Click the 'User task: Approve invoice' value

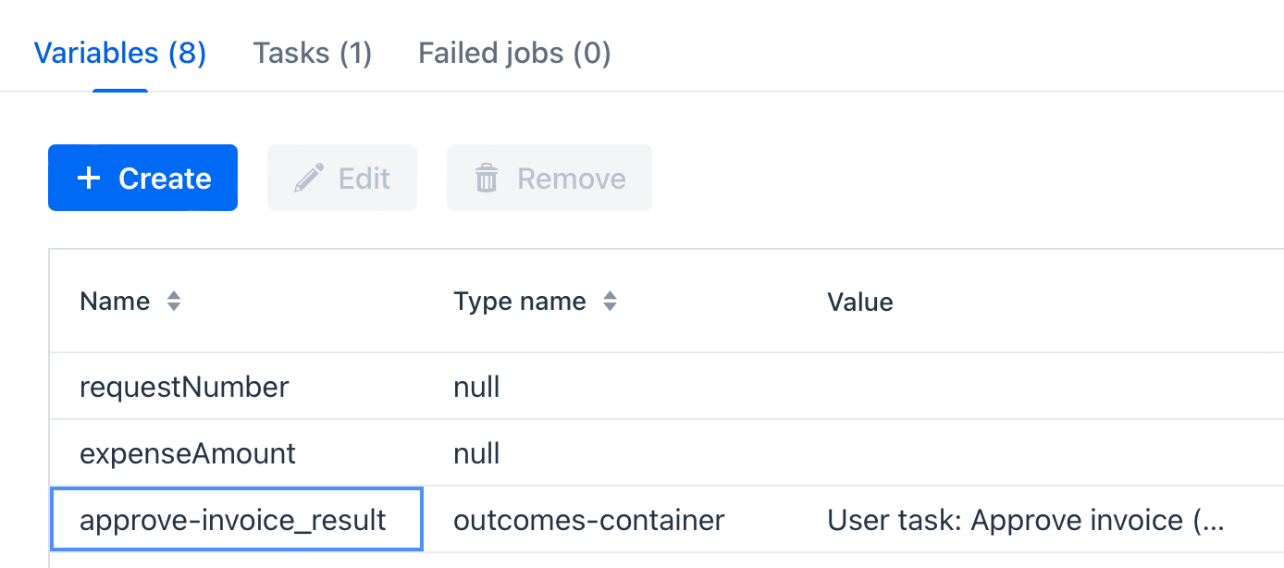(1025, 520)
